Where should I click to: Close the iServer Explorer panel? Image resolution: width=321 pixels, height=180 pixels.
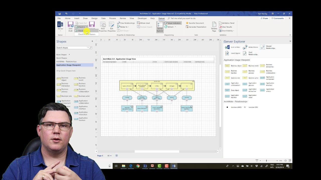pyautogui.click(x=290, y=41)
